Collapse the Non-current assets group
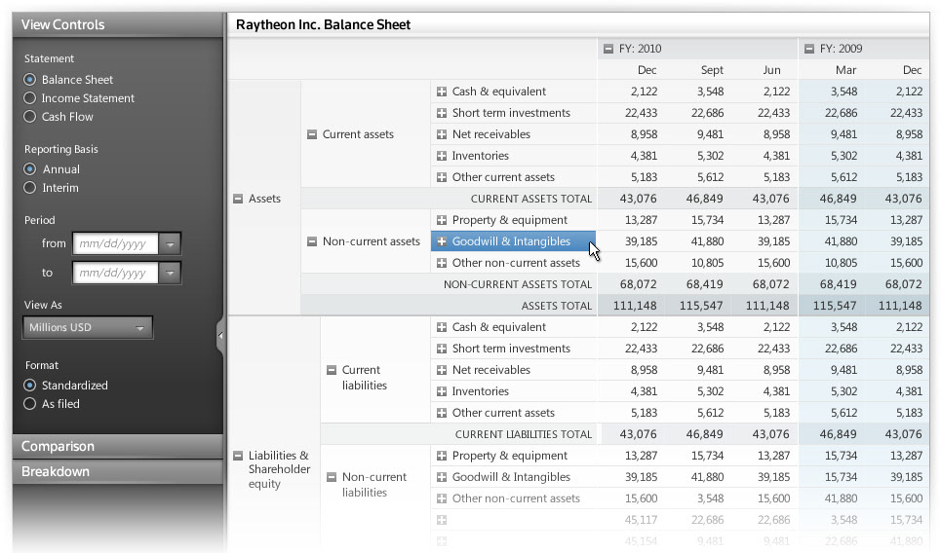The width and height of the screenshot is (941, 553). (311, 241)
